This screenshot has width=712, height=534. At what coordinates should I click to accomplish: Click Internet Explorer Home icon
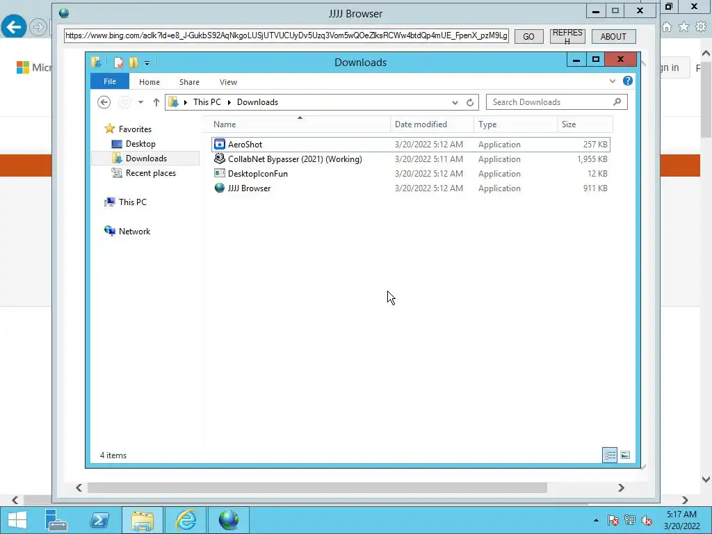(667, 27)
